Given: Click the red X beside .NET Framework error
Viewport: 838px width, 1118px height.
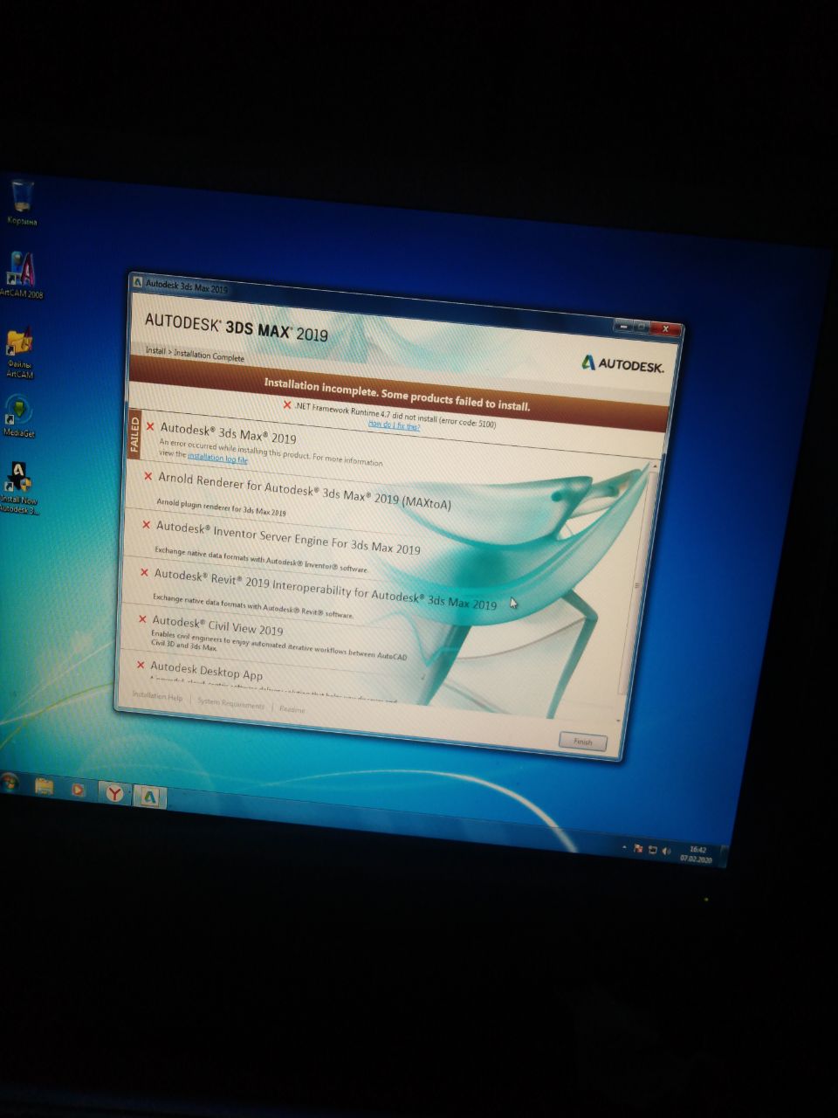Looking at the screenshot, I should pos(287,405).
